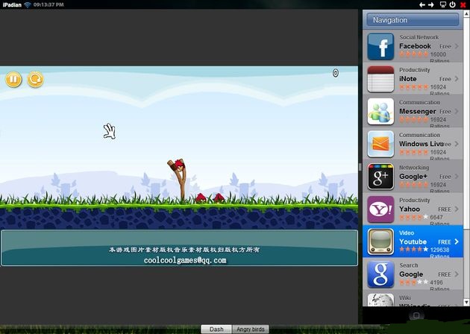
Task: Go back with the left arrow
Action: pyautogui.click(x=423, y=4)
